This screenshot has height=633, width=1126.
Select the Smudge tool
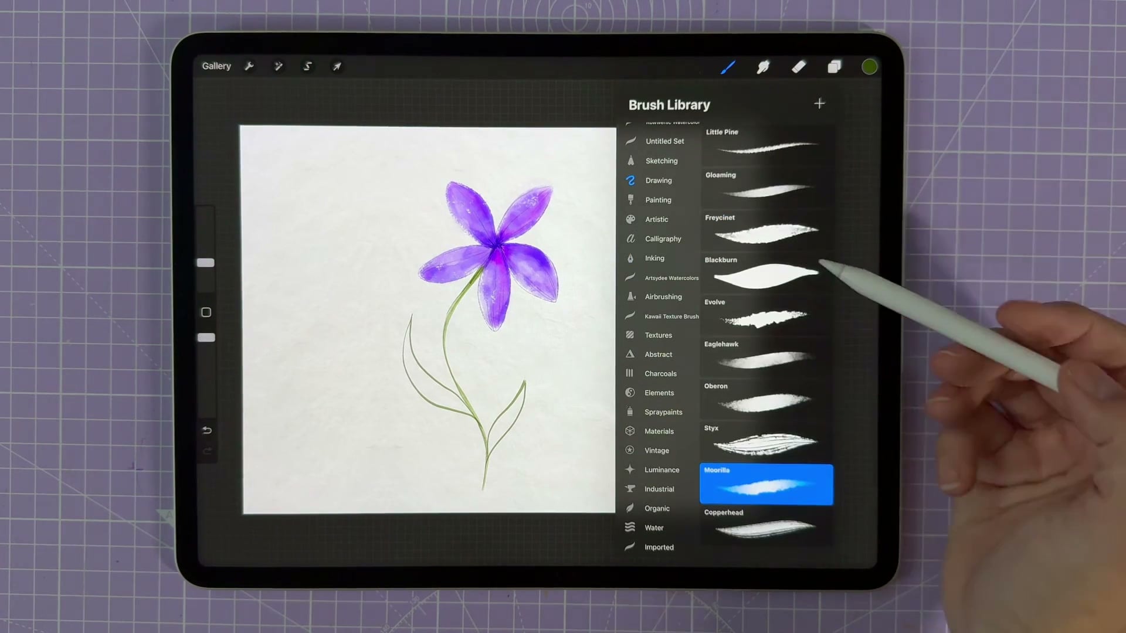(763, 67)
